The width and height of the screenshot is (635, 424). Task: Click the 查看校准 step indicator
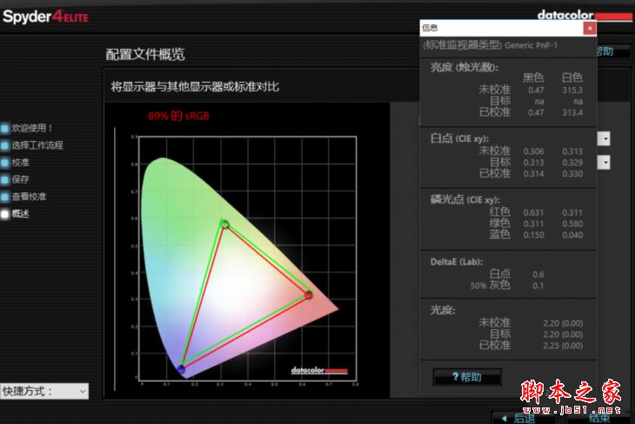point(4,197)
